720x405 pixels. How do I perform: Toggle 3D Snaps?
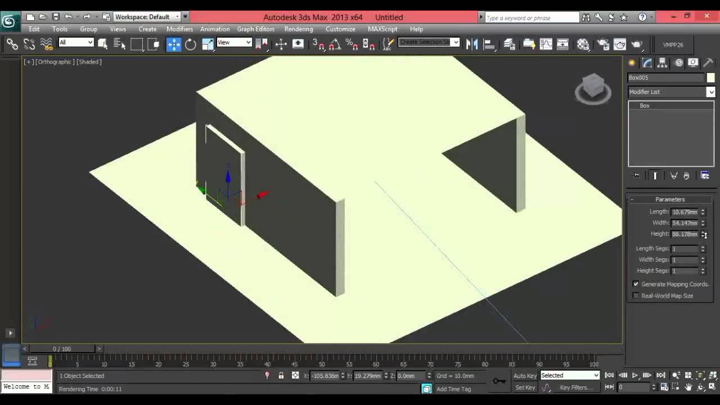[318, 44]
